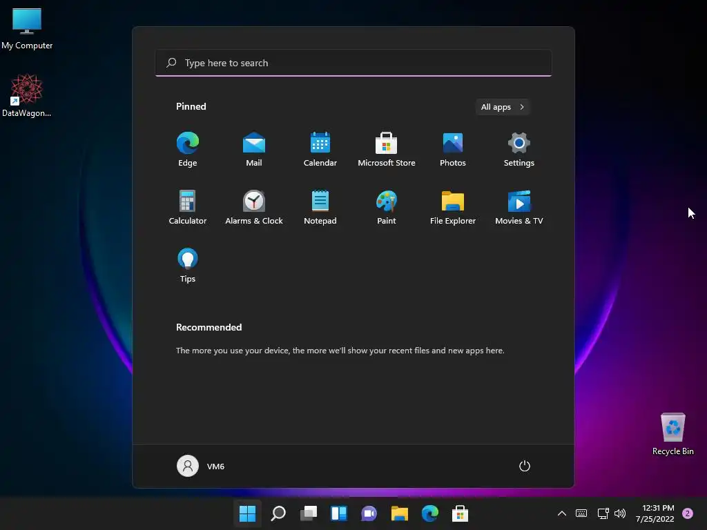
Task: Launch Movies & TV
Action: coord(519,207)
